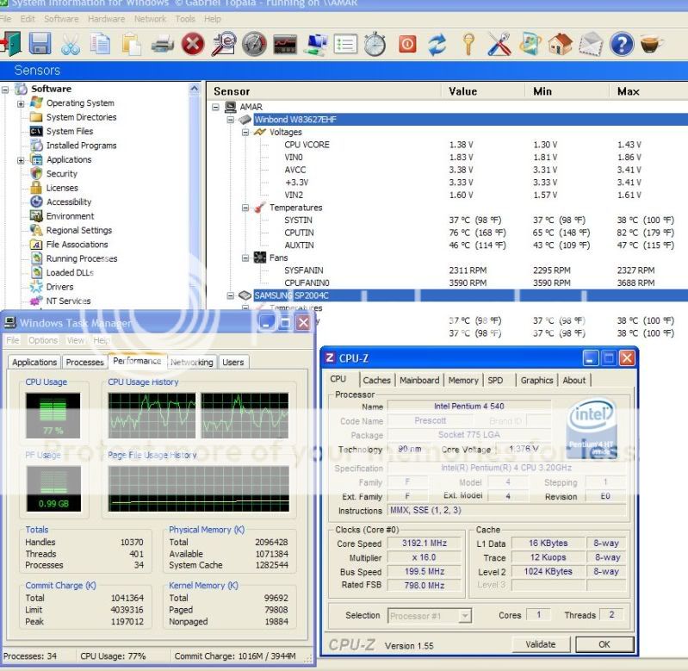Click the scissors cut icon
Screen dimensions: 688x671
pos(71,44)
